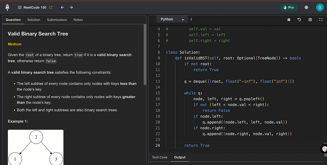Switch to the Solution tab
The image size is (327, 165).
pos(34,20)
